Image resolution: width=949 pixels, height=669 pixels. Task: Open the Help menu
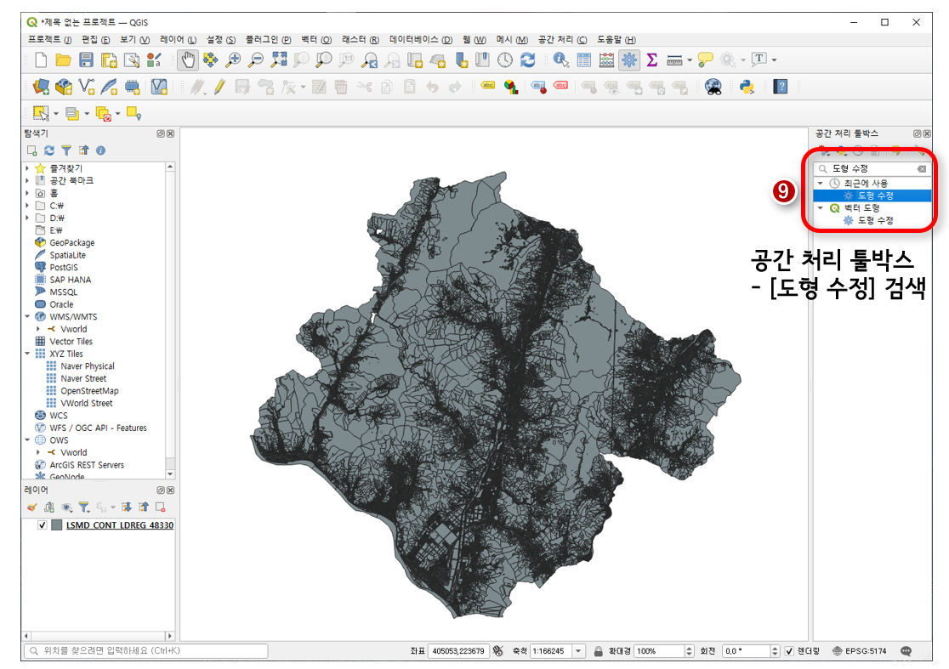[617, 39]
